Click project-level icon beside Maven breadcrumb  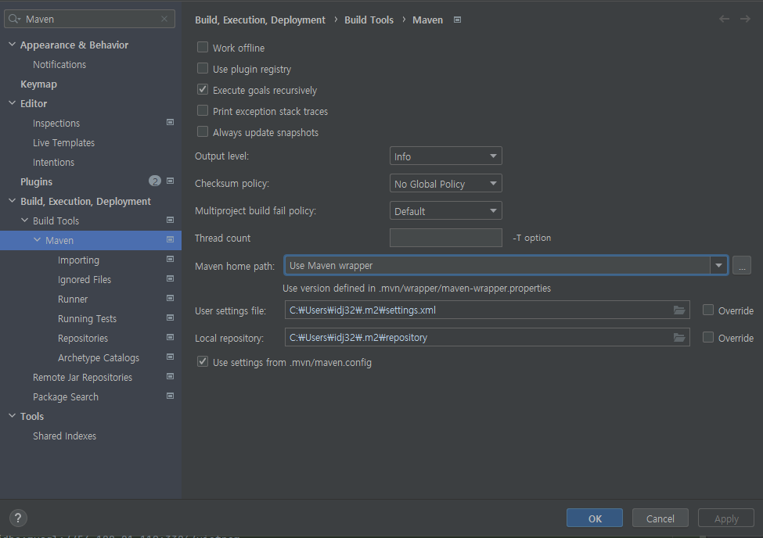458,20
